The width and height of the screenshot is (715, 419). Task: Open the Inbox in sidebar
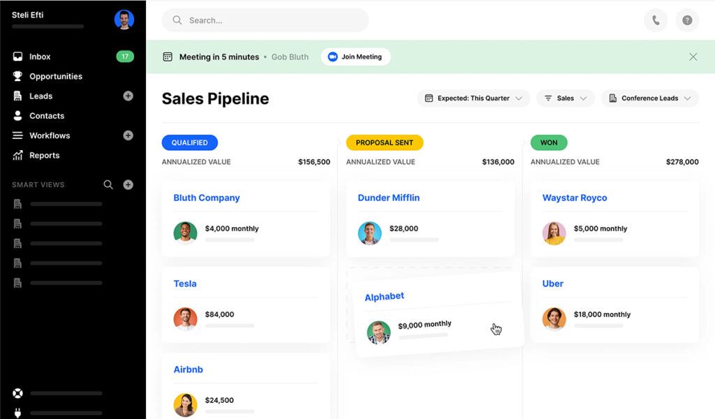40,57
